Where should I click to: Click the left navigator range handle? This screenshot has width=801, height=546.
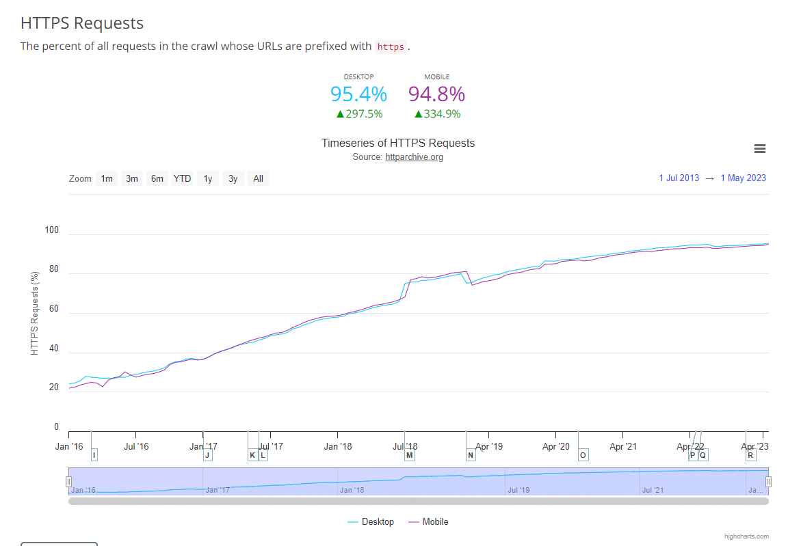click(x=68, y=482)
